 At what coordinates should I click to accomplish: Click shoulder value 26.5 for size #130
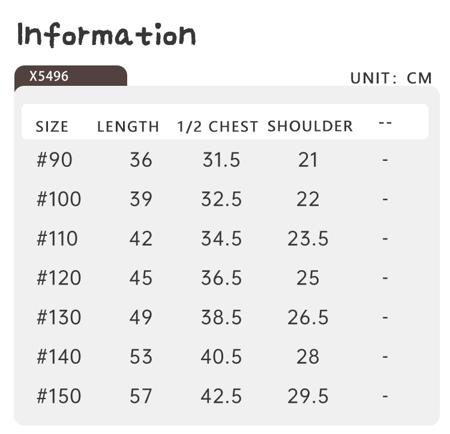308,317
